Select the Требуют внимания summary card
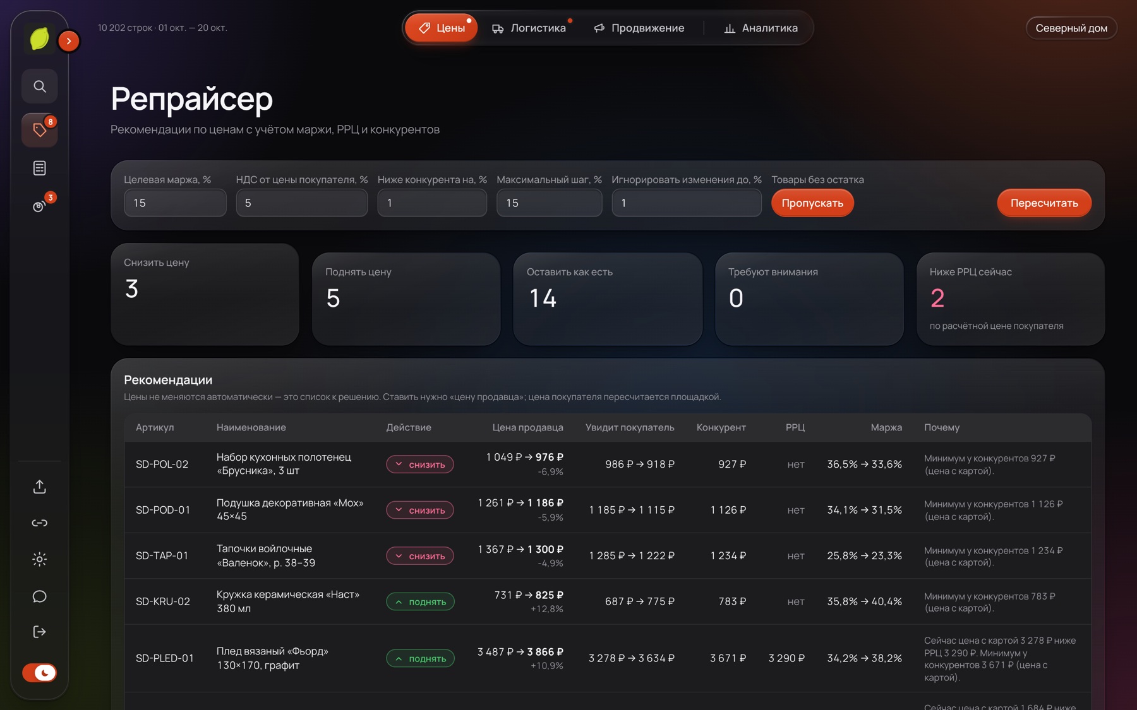The height and width of the screenshot is (710, 1137). pyautogui.click(x=809, y=299)
